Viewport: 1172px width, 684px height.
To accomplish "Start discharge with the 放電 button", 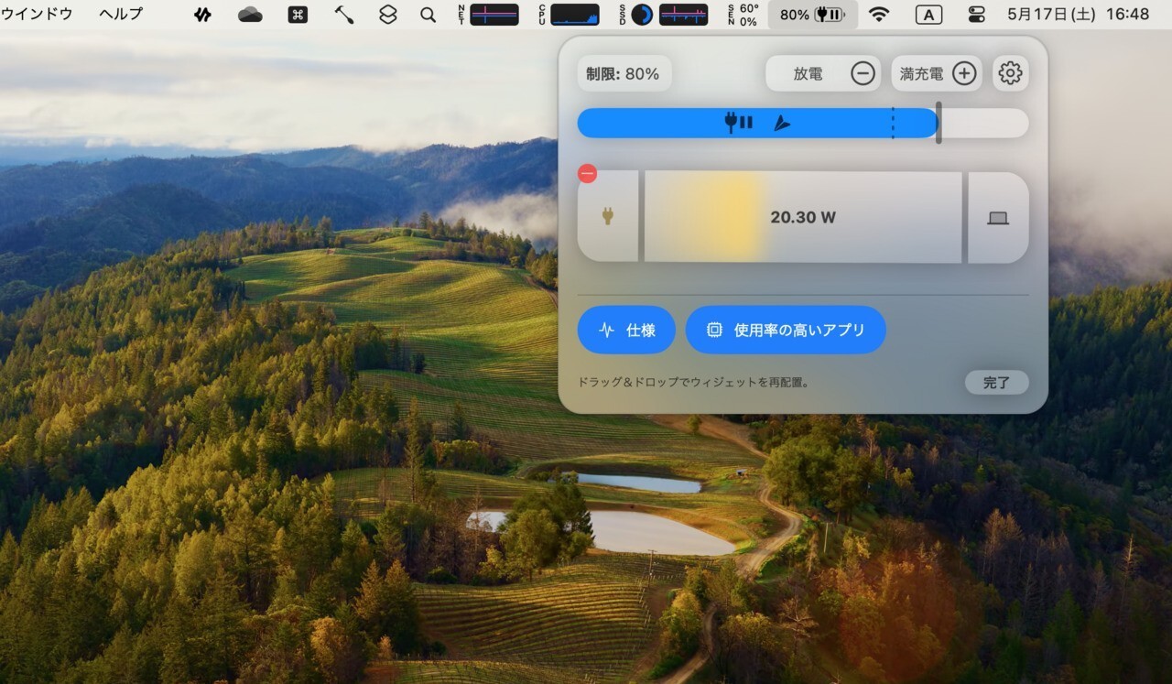I will pos(823,73).
